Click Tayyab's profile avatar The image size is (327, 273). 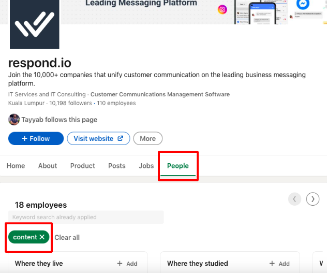pos(14,120)
